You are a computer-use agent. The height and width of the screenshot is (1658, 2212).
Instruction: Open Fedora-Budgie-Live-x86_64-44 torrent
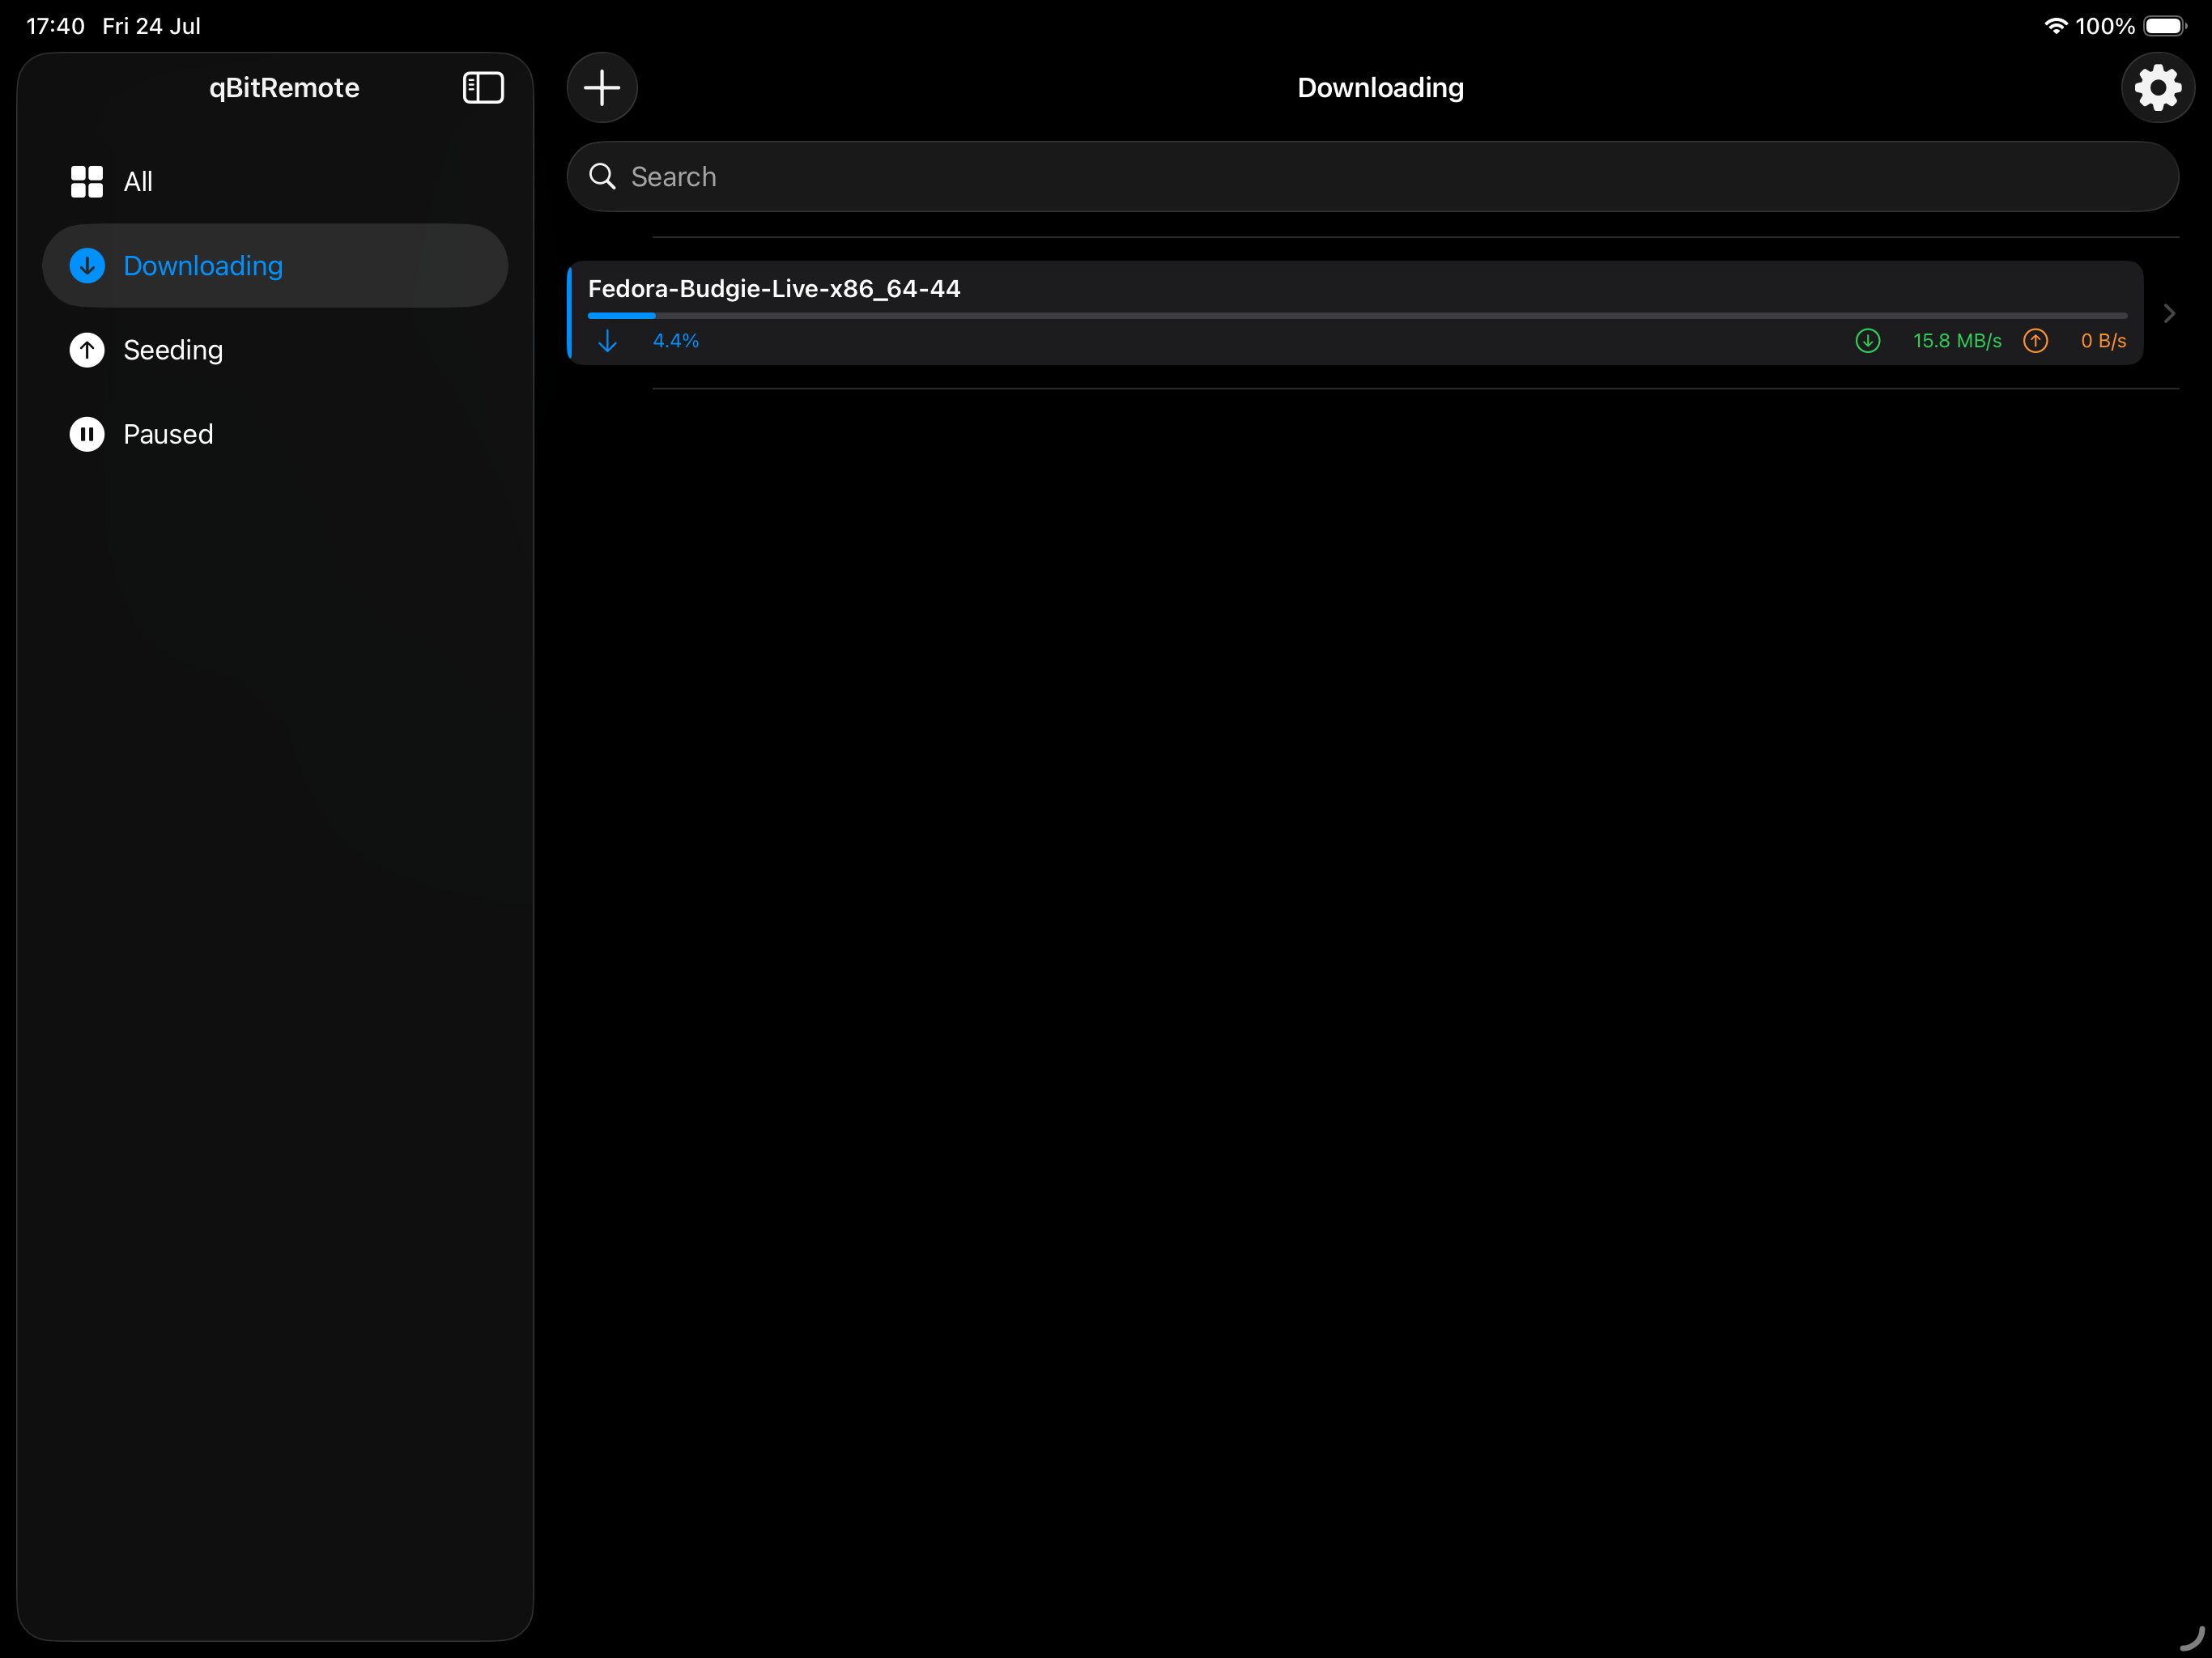[1355, 313]
